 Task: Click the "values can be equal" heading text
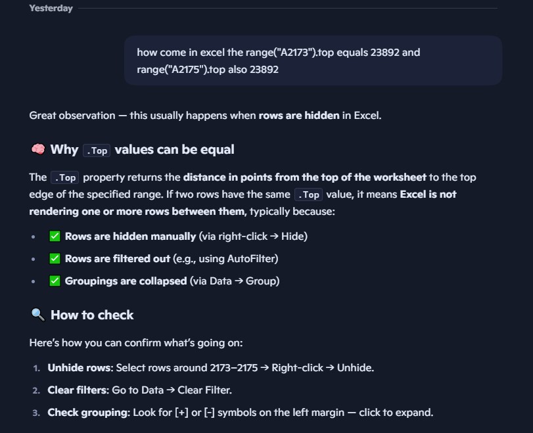coord(174,150)
